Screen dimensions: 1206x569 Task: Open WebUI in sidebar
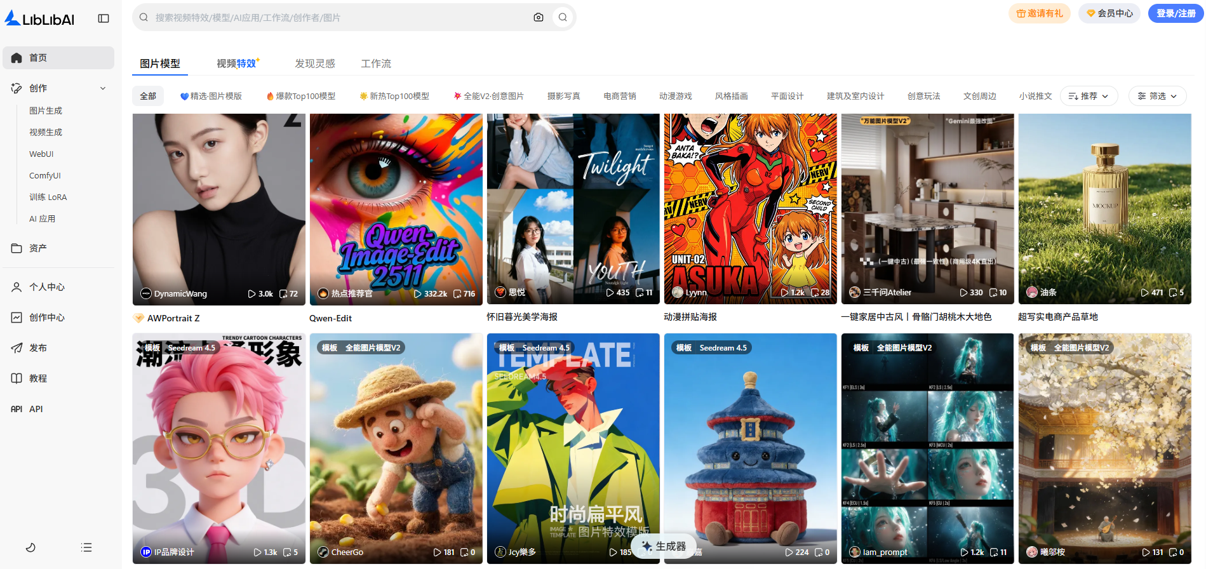click(41, 154)
